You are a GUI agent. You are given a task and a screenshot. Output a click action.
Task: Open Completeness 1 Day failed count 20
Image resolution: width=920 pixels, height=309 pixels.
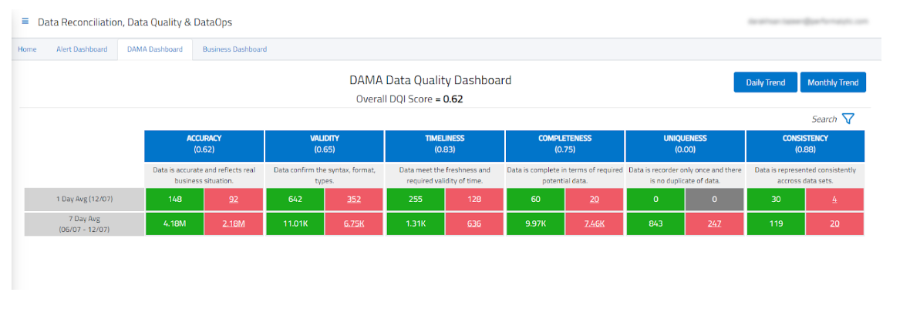click(595, 200)
